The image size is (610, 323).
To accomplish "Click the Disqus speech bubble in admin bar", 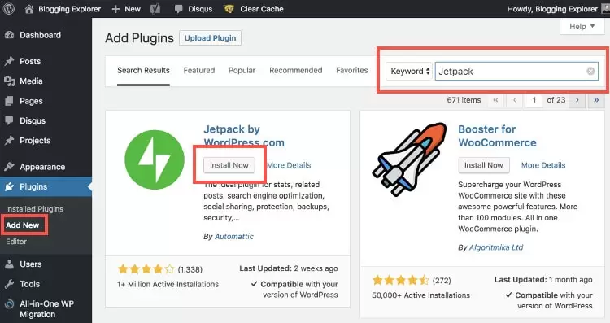I will point(179,9).
